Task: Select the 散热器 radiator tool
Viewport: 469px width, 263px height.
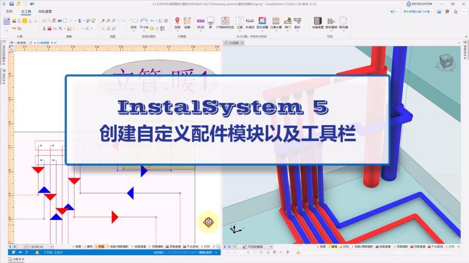Action: click(x=343, y=21)
